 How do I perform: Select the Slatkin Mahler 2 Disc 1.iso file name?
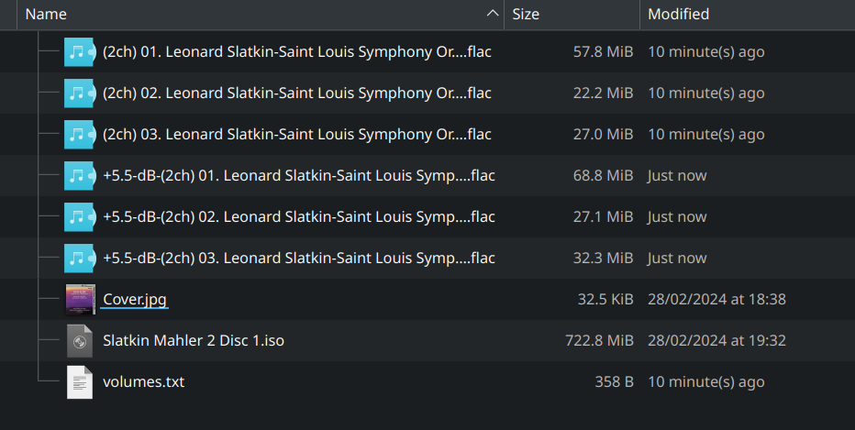coord(194,341)
